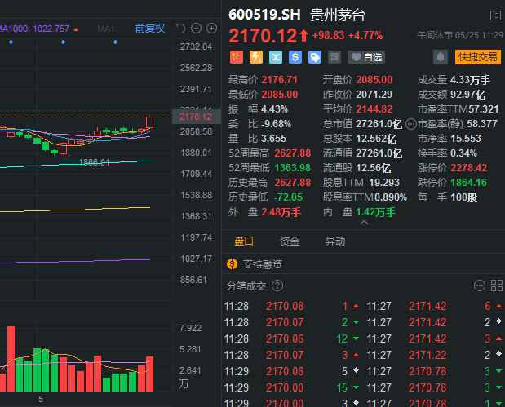Open 快捷交易 quick trade
Image resolution: width=505 pixels, height=407 pixels.
pyautogui.click(x=478, y=57)
